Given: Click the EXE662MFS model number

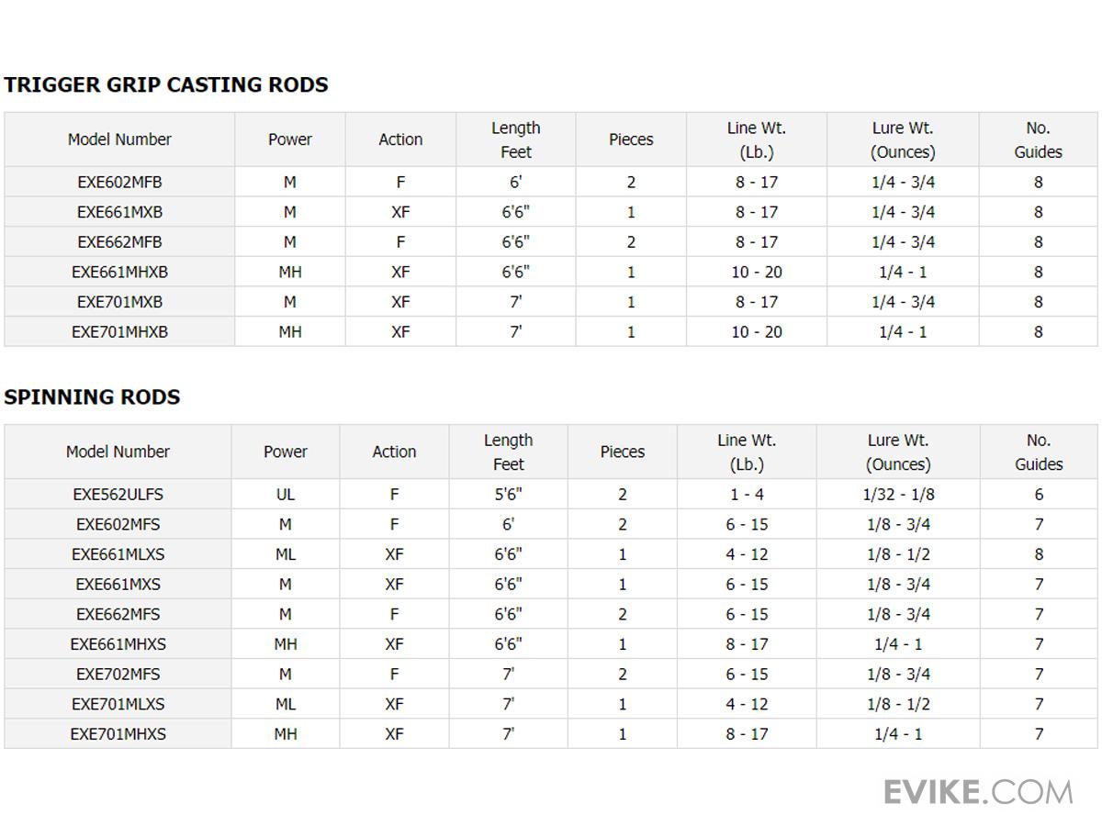Looking at the screenshot, I should (118, 614).
